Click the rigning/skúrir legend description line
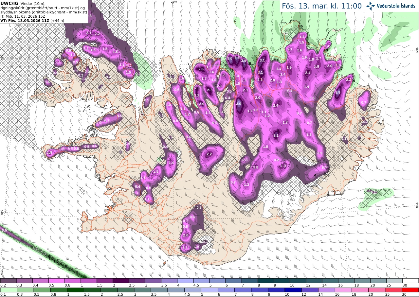The image size is (419, 297). pos(43,8)
